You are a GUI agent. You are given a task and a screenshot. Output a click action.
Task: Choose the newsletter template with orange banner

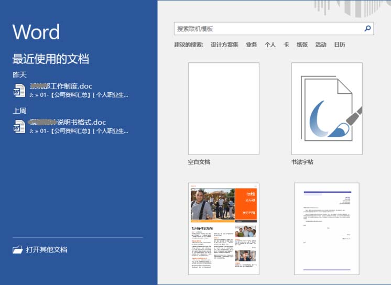tap(224, 228)
